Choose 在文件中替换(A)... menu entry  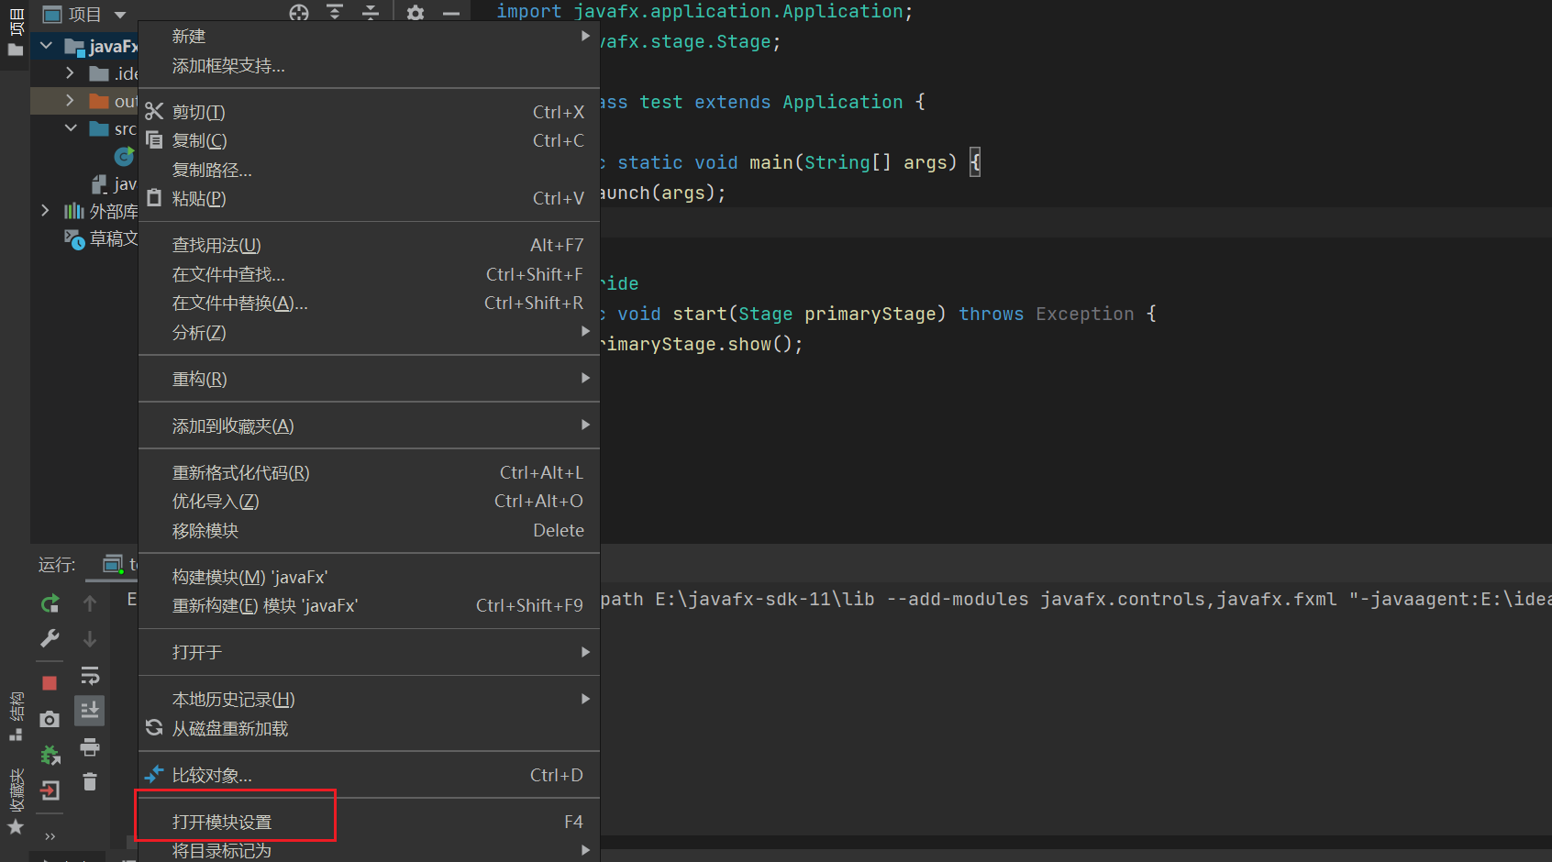pyautogui.click(x=369, y=303)
